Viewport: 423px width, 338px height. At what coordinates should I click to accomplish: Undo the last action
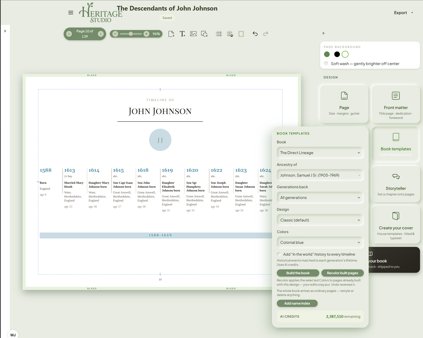(255, 34)
